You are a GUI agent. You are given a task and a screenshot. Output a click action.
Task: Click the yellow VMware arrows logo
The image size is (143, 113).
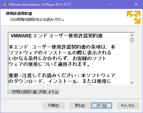point(133,17)
